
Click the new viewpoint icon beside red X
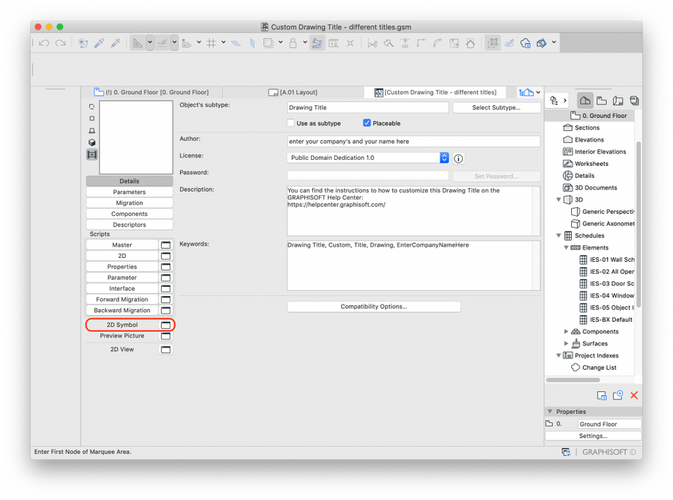(618, 395)
